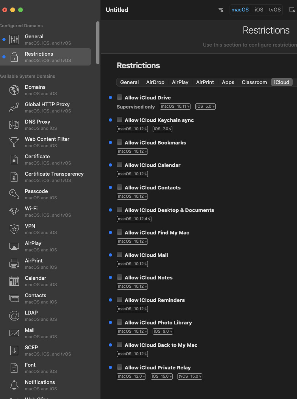
Task: Click the 'Available System Domains' header
Action: click(x=27, y=76)
